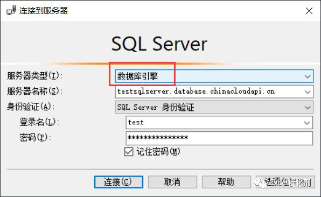
Task: Click the 密码(P) label
Action: (35, 137)
